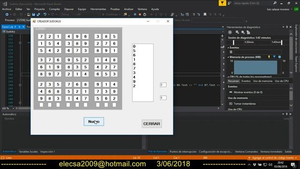Click the blue snapshot marker icon
300x169 pixels.
[x=274, y=57]
